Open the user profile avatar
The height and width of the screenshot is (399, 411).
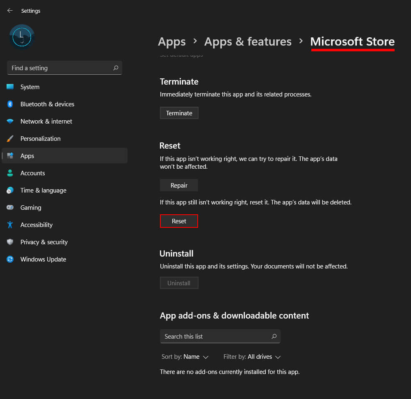22,37
